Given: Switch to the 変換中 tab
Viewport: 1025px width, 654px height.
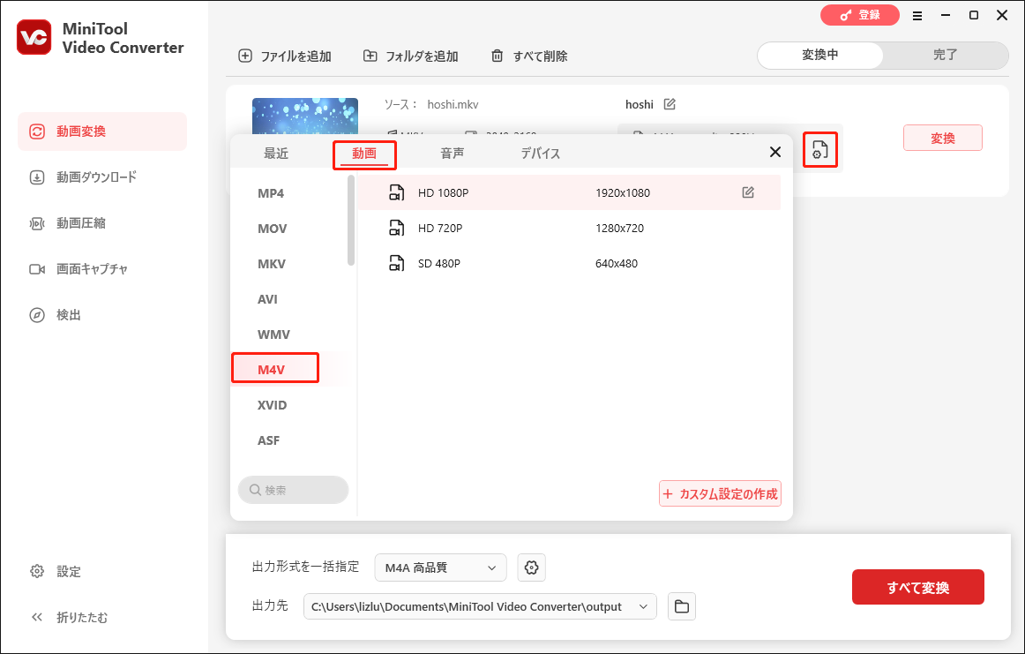Looking at the screenshot, I should pyautogui.click(x=819, y=56).
